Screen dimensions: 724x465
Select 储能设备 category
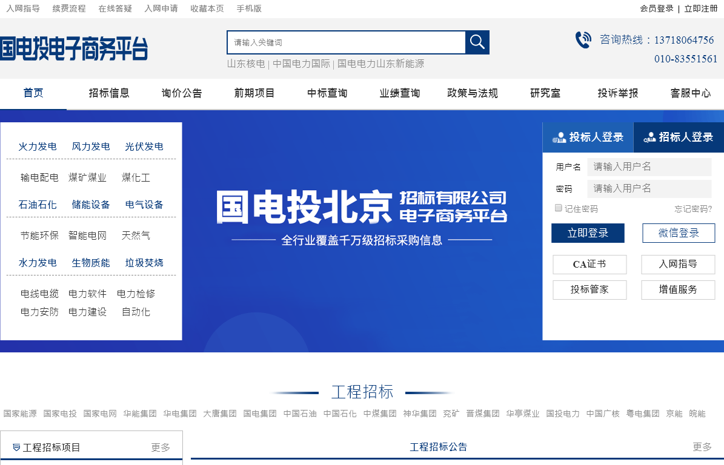(x=91, y=205)
